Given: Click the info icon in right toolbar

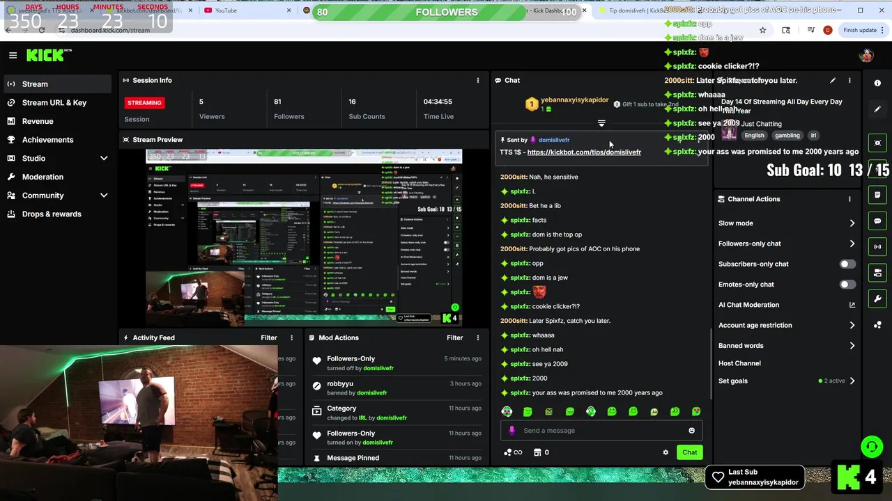Looking at the screenshot, I should coord(877,83).
